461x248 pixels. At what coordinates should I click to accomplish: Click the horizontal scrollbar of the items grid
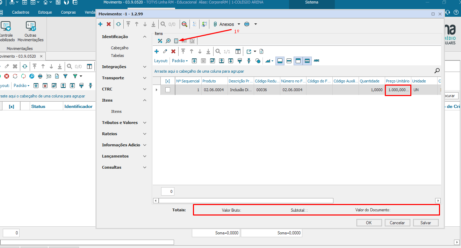coord(246,200)
